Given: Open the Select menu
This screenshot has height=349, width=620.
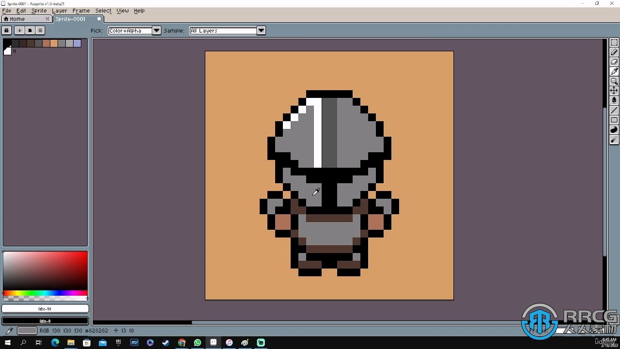Looking at the screenshot, I should (103, 11).
